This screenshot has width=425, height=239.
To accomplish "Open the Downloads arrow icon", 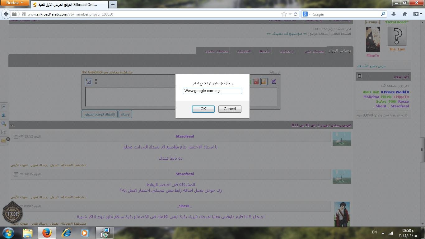I will pos(394,14).
